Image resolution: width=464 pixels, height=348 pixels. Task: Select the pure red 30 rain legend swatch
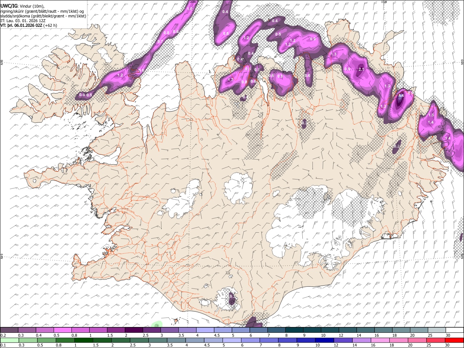454,340
